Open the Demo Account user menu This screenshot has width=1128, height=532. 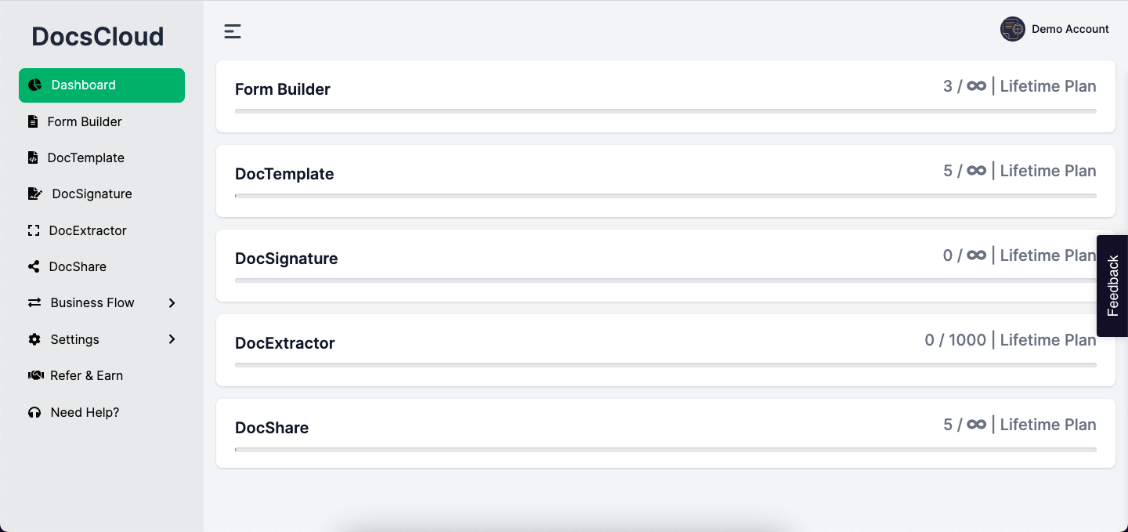tap(1054, 29)
